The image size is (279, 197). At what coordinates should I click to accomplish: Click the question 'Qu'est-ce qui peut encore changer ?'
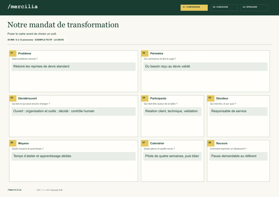coord(31,104)
